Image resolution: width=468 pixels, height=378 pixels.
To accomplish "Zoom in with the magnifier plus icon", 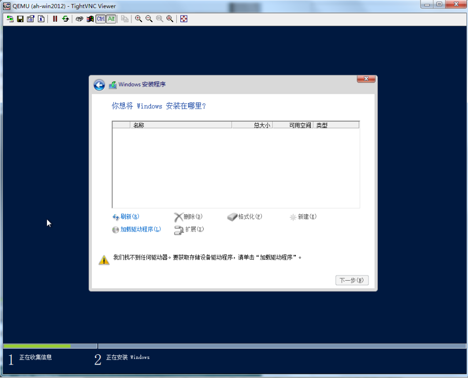I will click(x=139, y=19).
